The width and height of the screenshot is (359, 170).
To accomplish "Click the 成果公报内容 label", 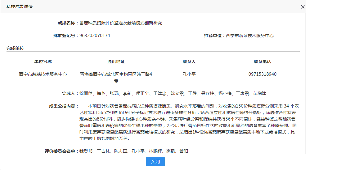I will (x=64, y=106).
